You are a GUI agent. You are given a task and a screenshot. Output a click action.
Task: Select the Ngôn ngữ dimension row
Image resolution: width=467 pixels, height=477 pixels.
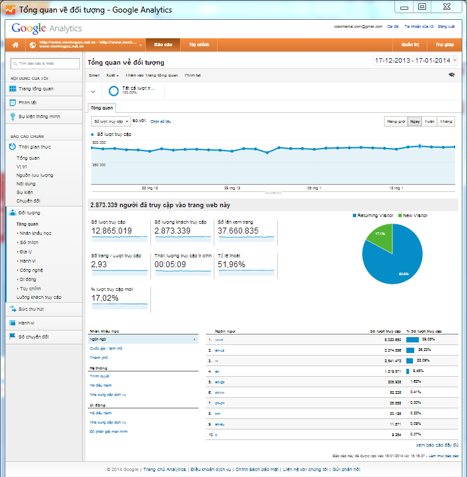tap(143, 339)
